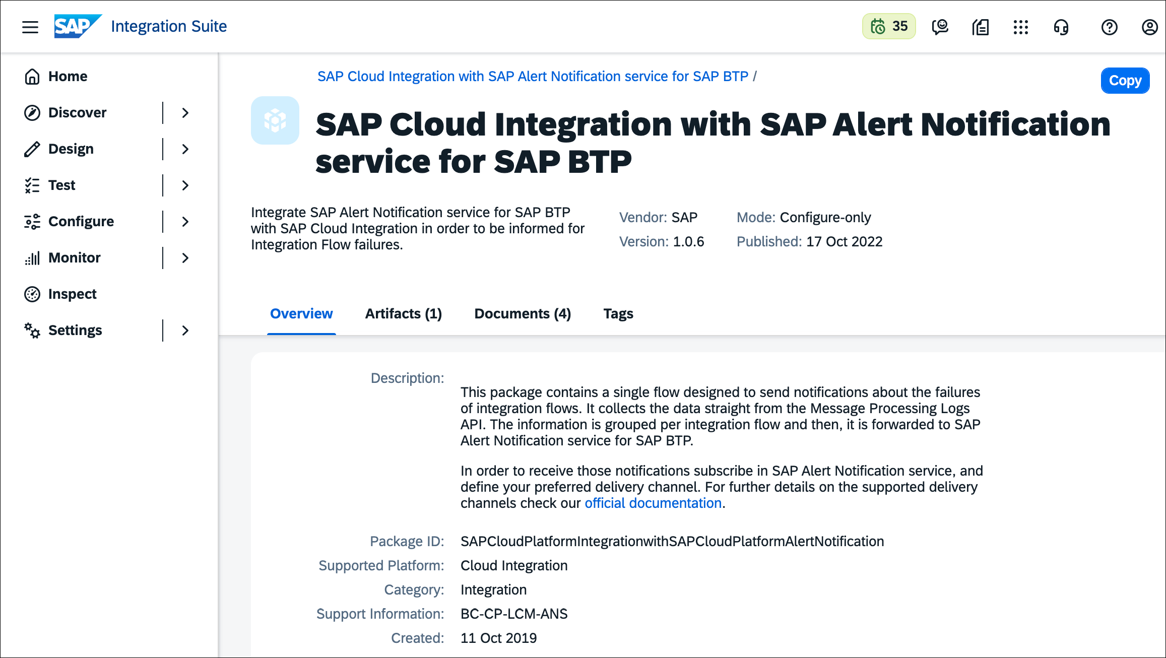This screenshot has width=1166, height=658.
Task: Click the Supported Platform value Cloud Integration
Action: tap(514, 566)
